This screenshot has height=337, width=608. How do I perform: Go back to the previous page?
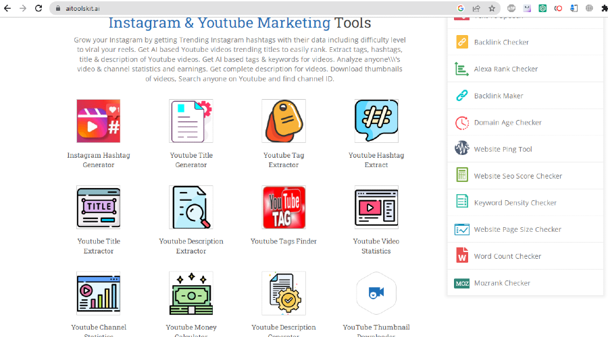pyautogui.click(x=7, y=8)
